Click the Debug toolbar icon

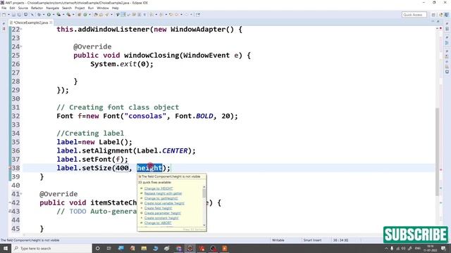(39, 14)
